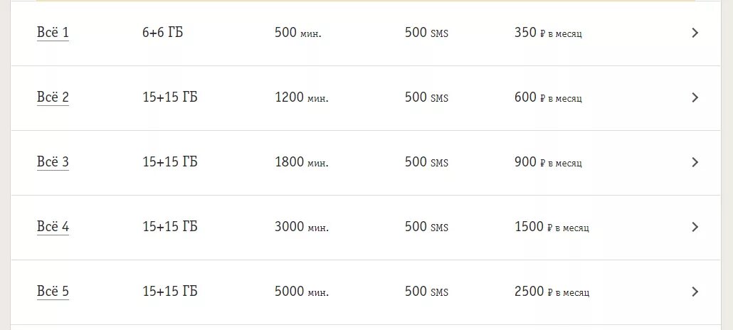Open the Всё 4 tariff link

coord(53,227)
